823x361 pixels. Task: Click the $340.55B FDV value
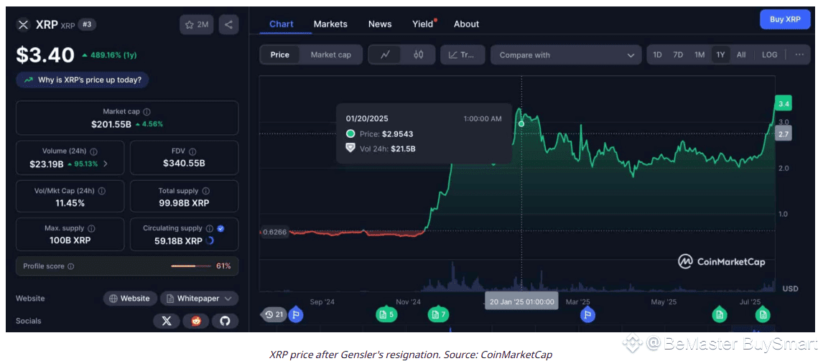(185, 164)
